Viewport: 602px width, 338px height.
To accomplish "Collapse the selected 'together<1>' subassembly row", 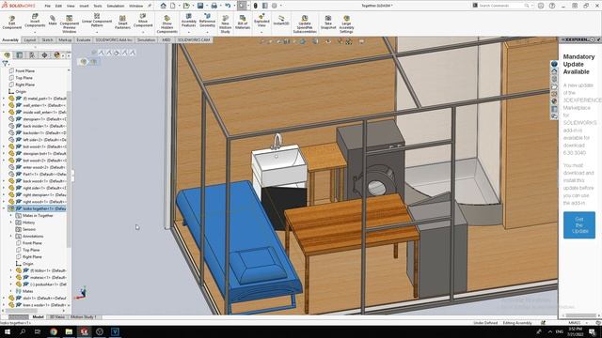I will (4, 208).
